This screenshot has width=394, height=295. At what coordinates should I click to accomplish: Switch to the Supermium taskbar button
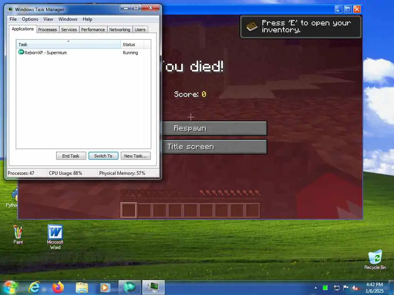129,287
